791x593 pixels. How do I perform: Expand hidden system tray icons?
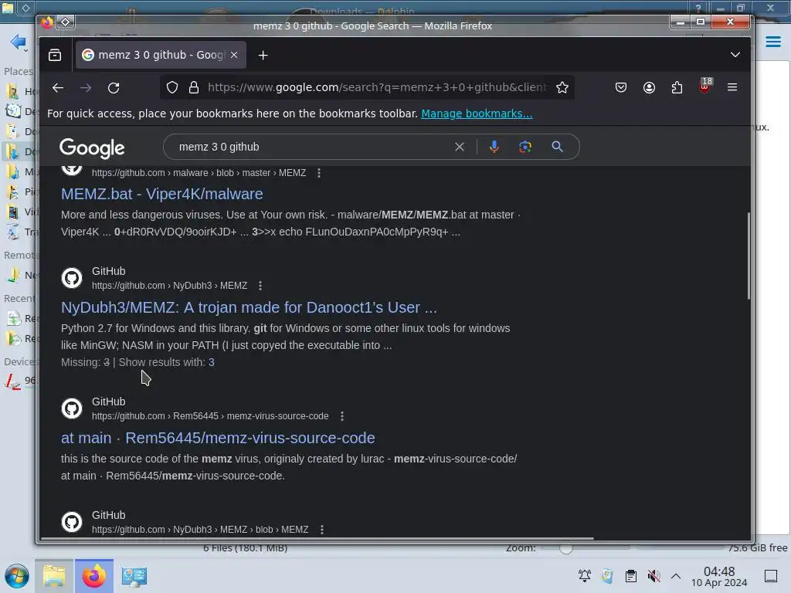(676, 576)
